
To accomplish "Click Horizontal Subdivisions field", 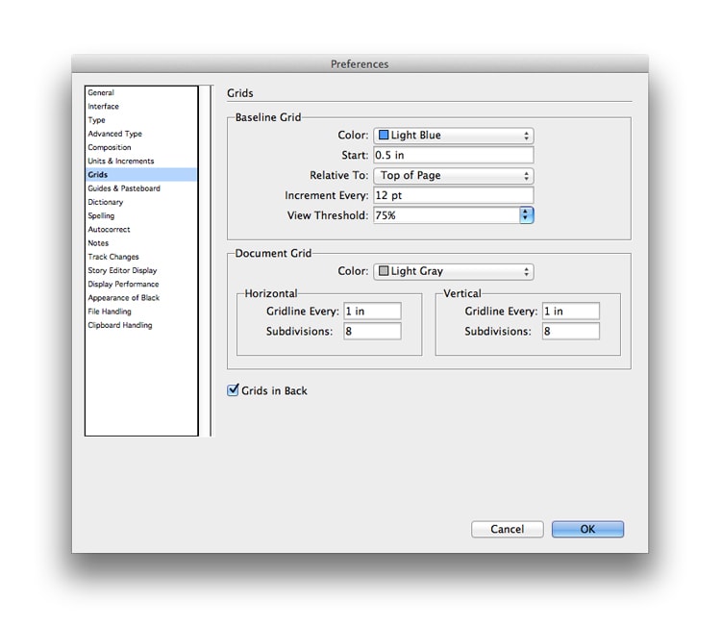I will (372, 331).
